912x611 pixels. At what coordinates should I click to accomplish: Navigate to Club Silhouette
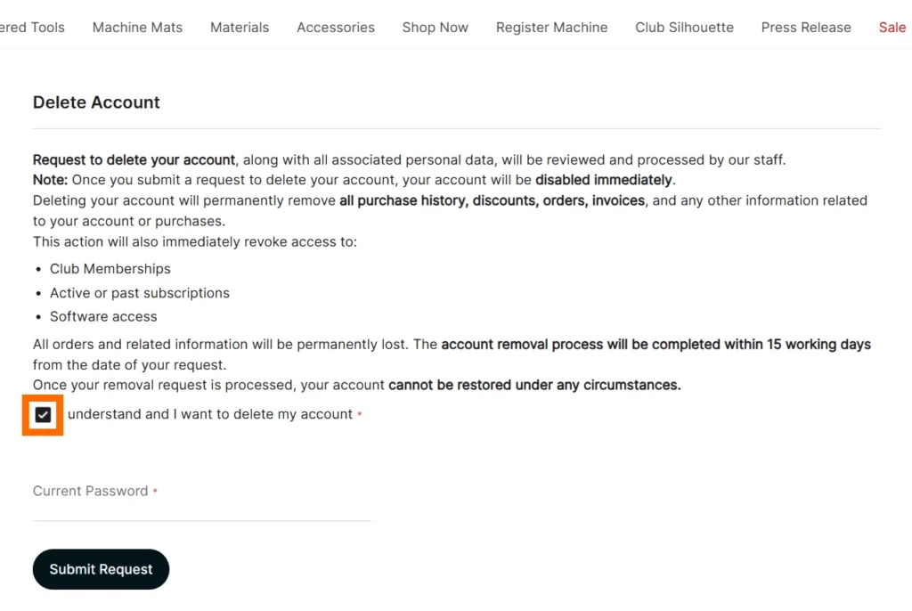click(x=684, y=28)
